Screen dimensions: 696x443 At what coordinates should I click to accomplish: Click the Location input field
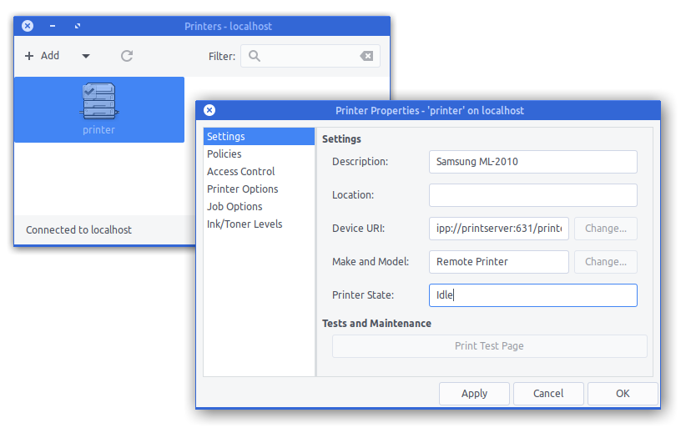(533, 195)
